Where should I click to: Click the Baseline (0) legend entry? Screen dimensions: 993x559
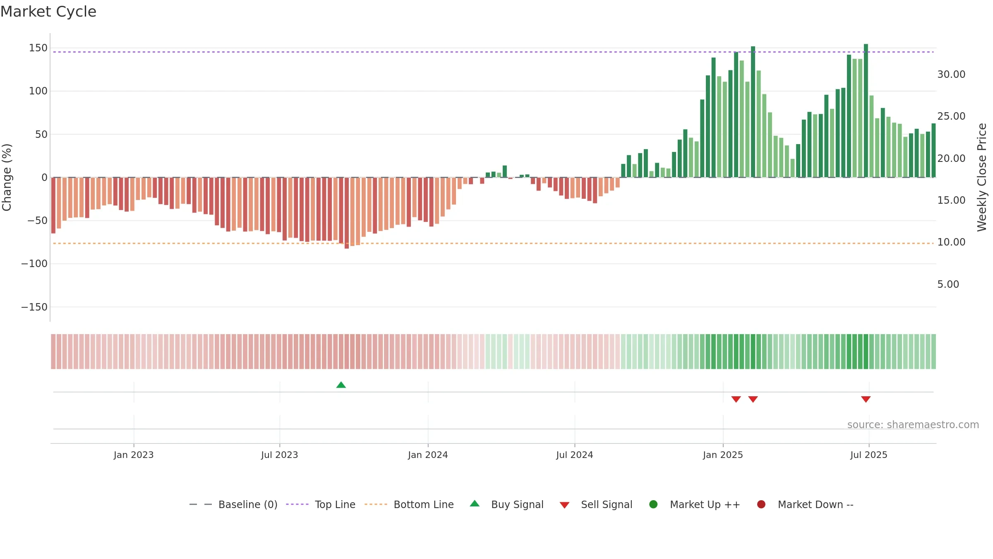233,504
